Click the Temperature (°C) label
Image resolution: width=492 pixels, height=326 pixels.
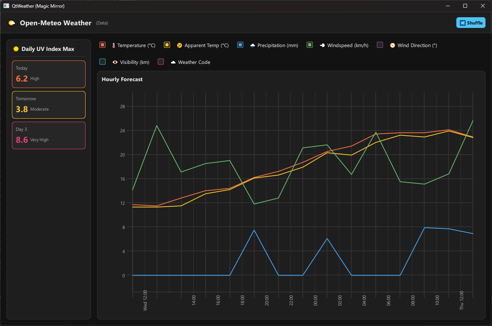tap(136, 45)
